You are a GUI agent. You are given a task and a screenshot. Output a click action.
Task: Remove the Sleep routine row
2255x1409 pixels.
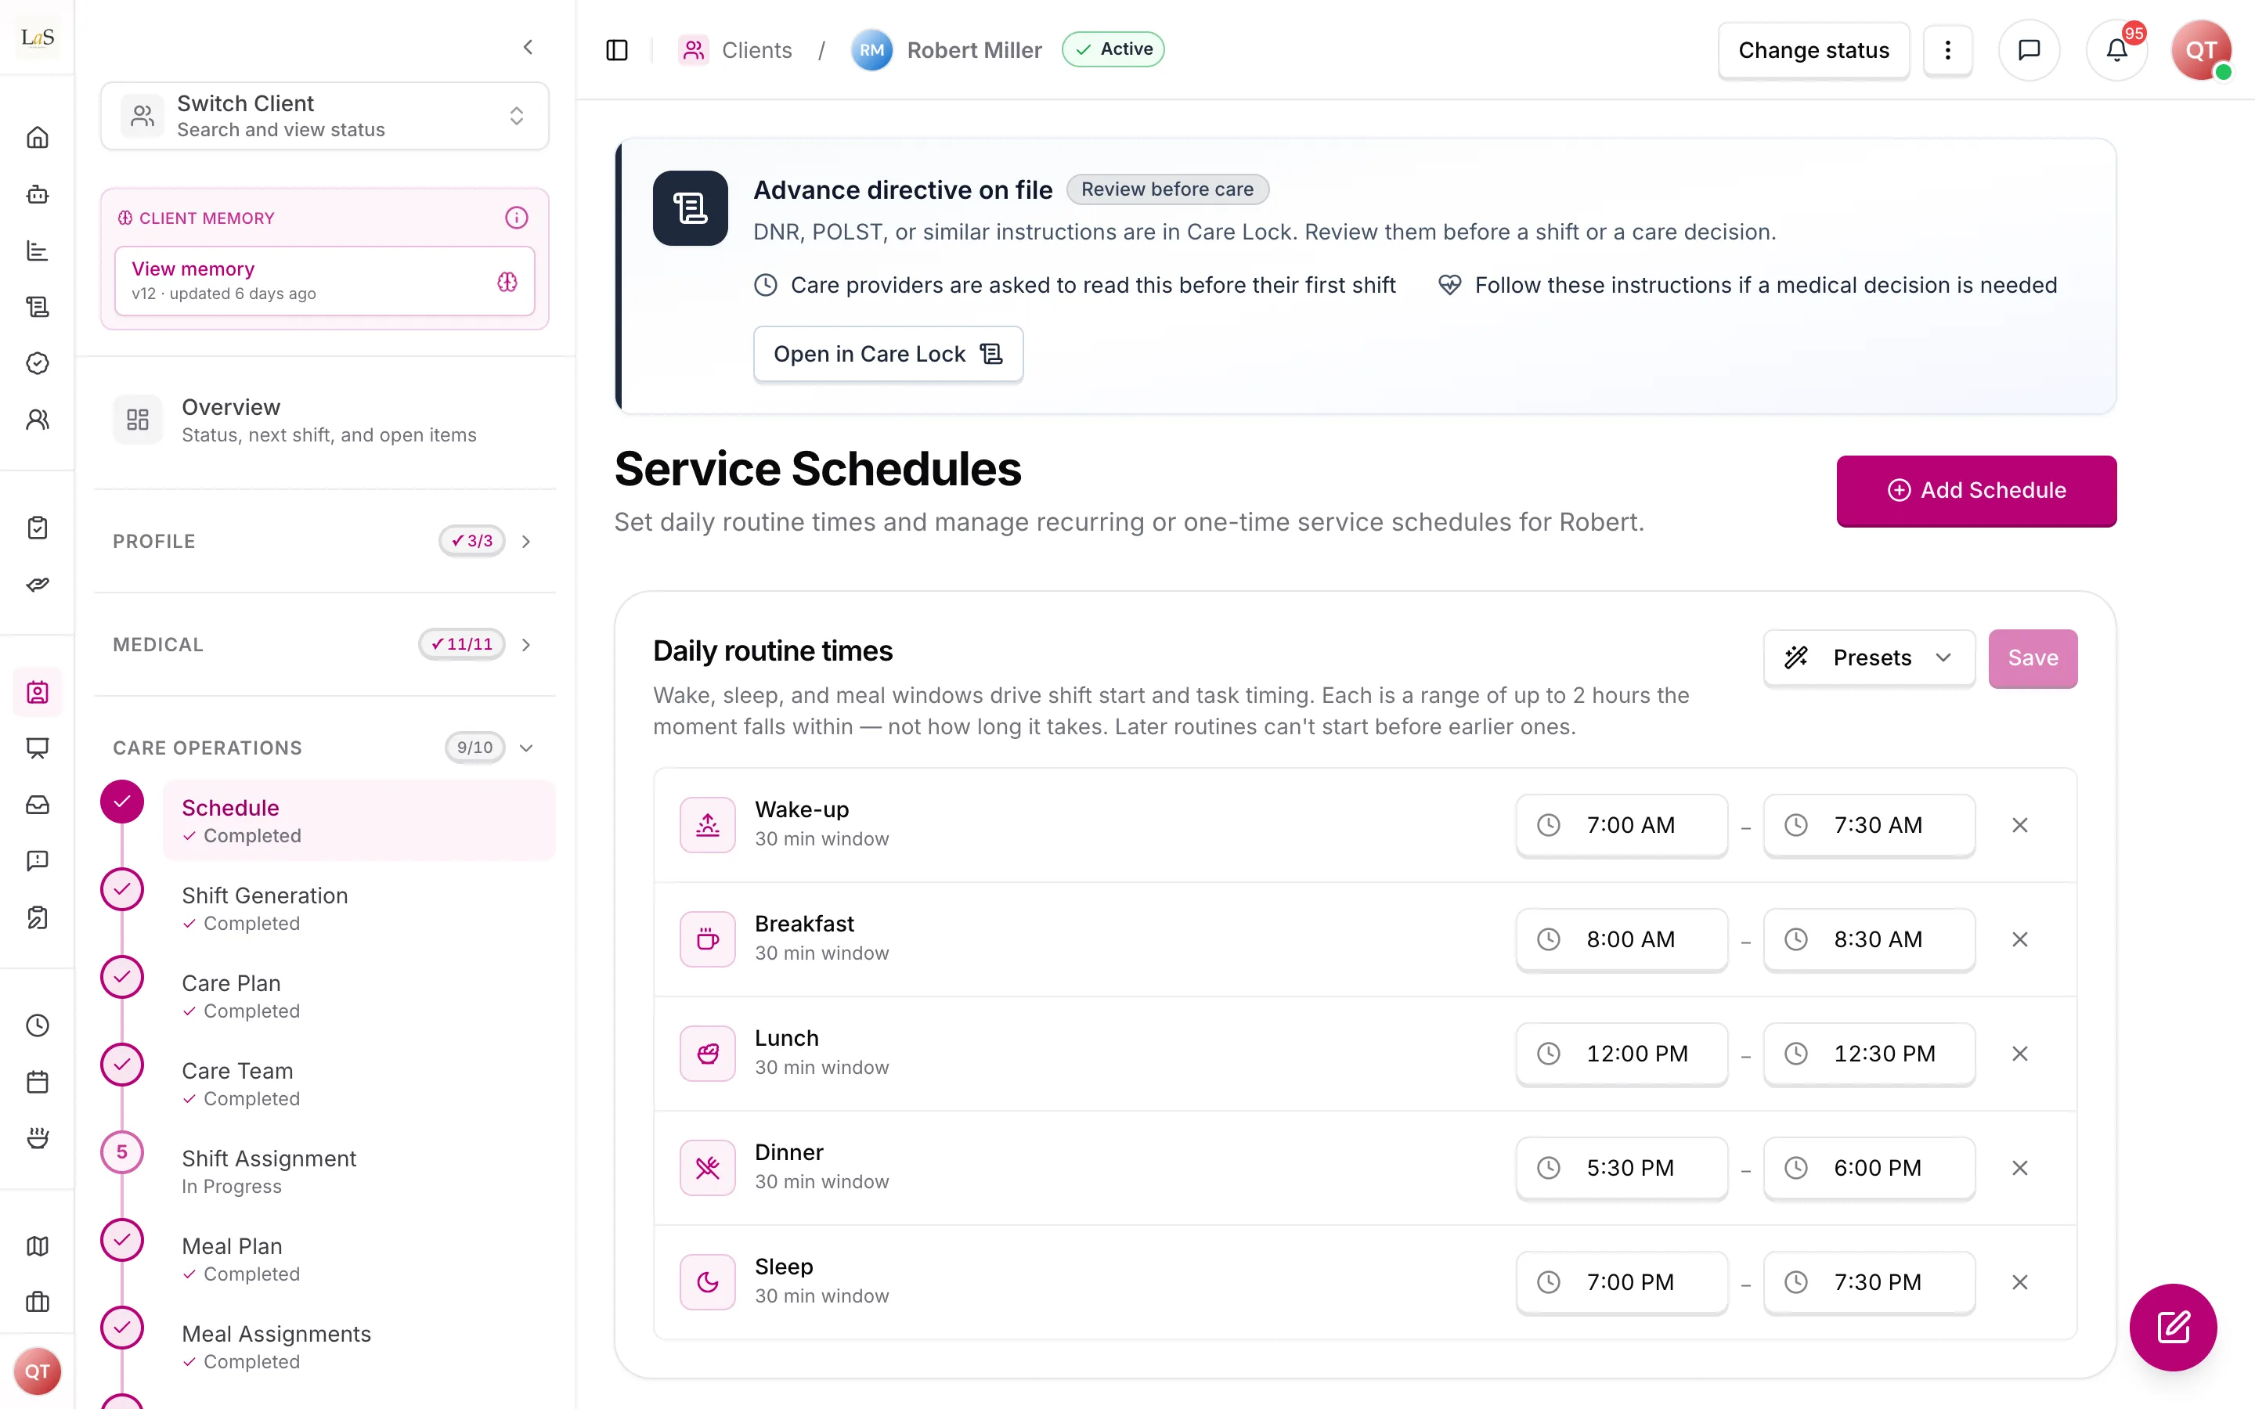(2019, 1282)
